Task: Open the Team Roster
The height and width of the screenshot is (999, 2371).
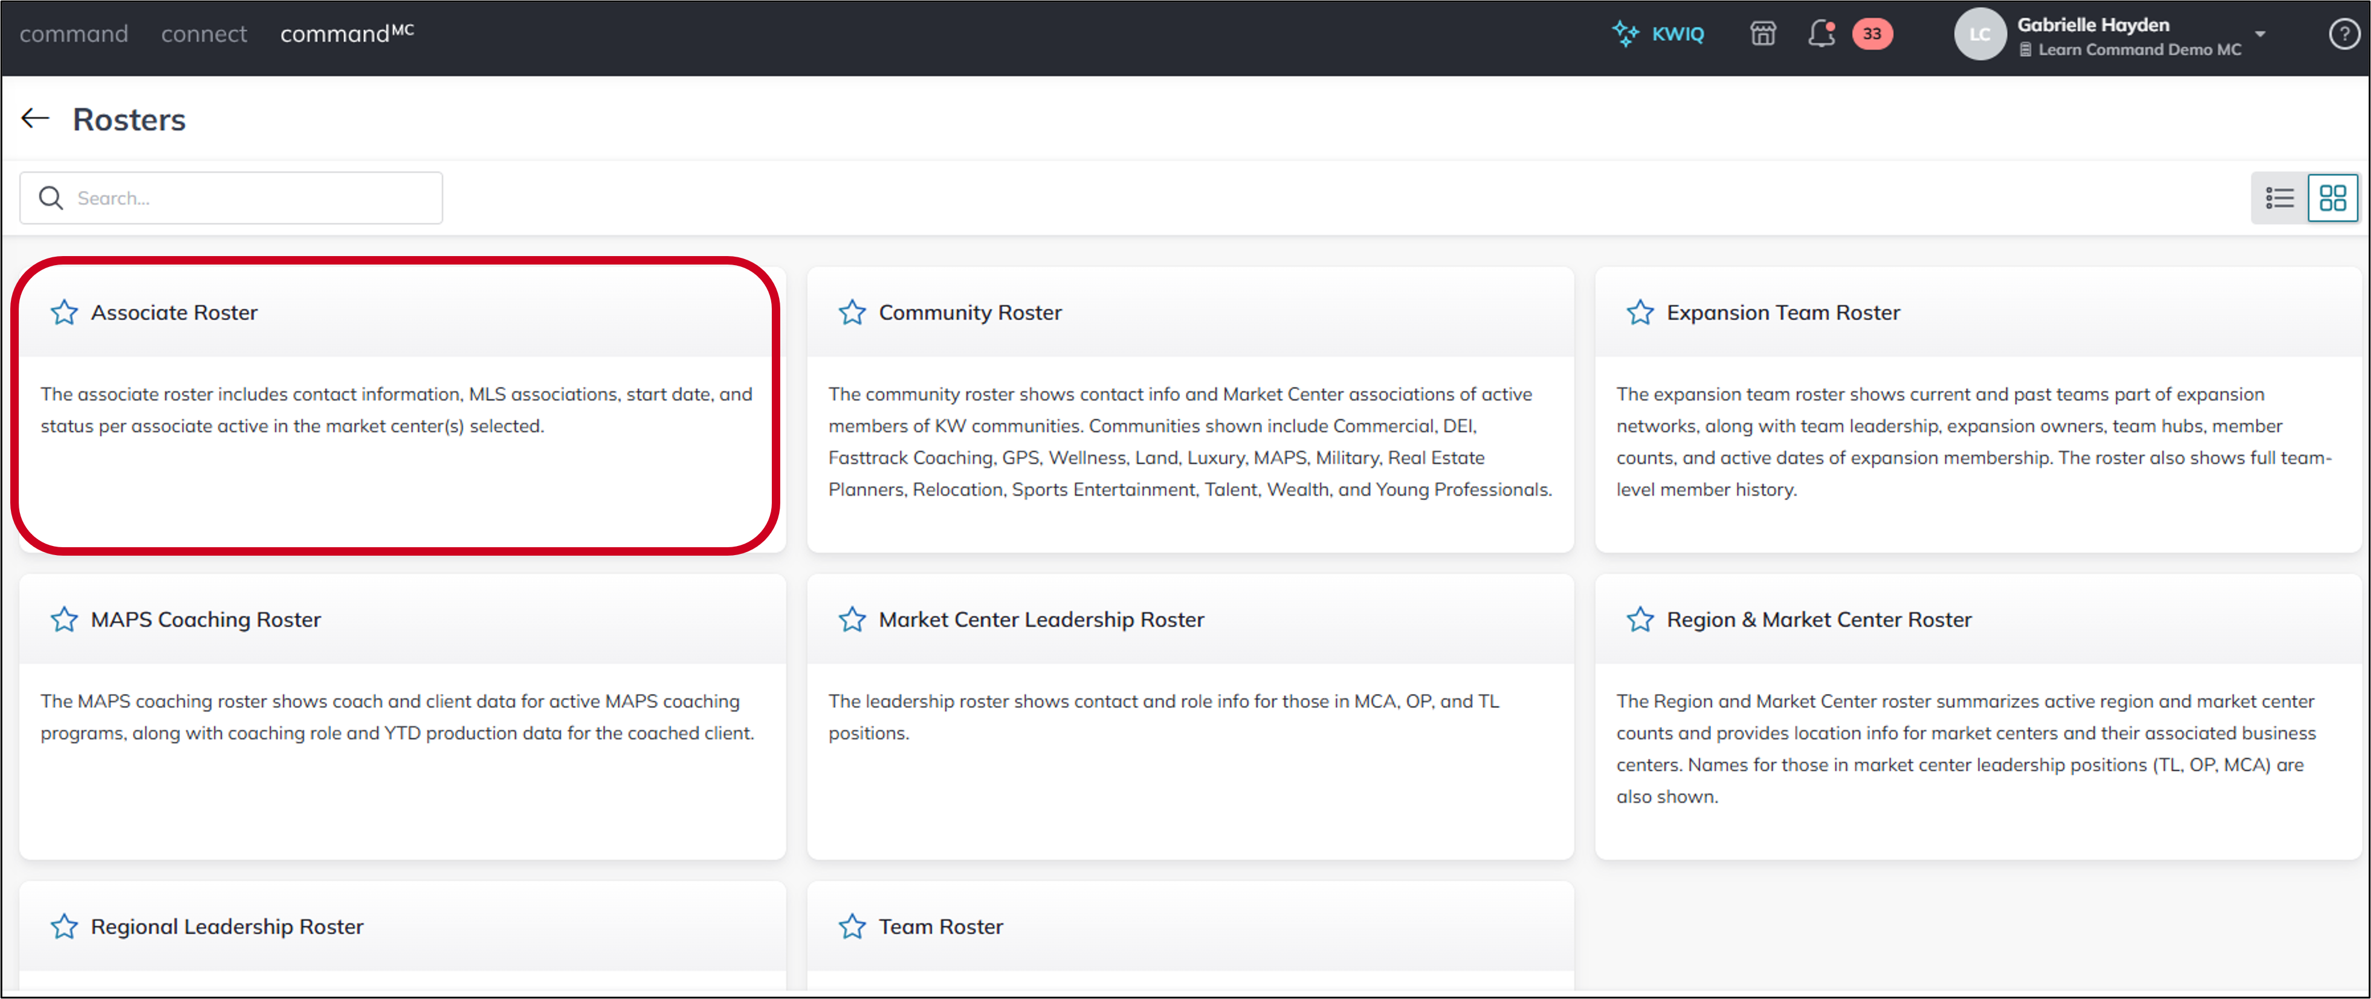Action: pos(940,927)
